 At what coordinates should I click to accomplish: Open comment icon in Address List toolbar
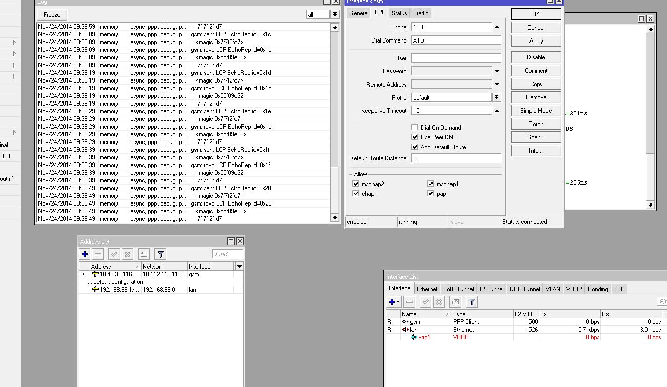(x=144, y=254)
